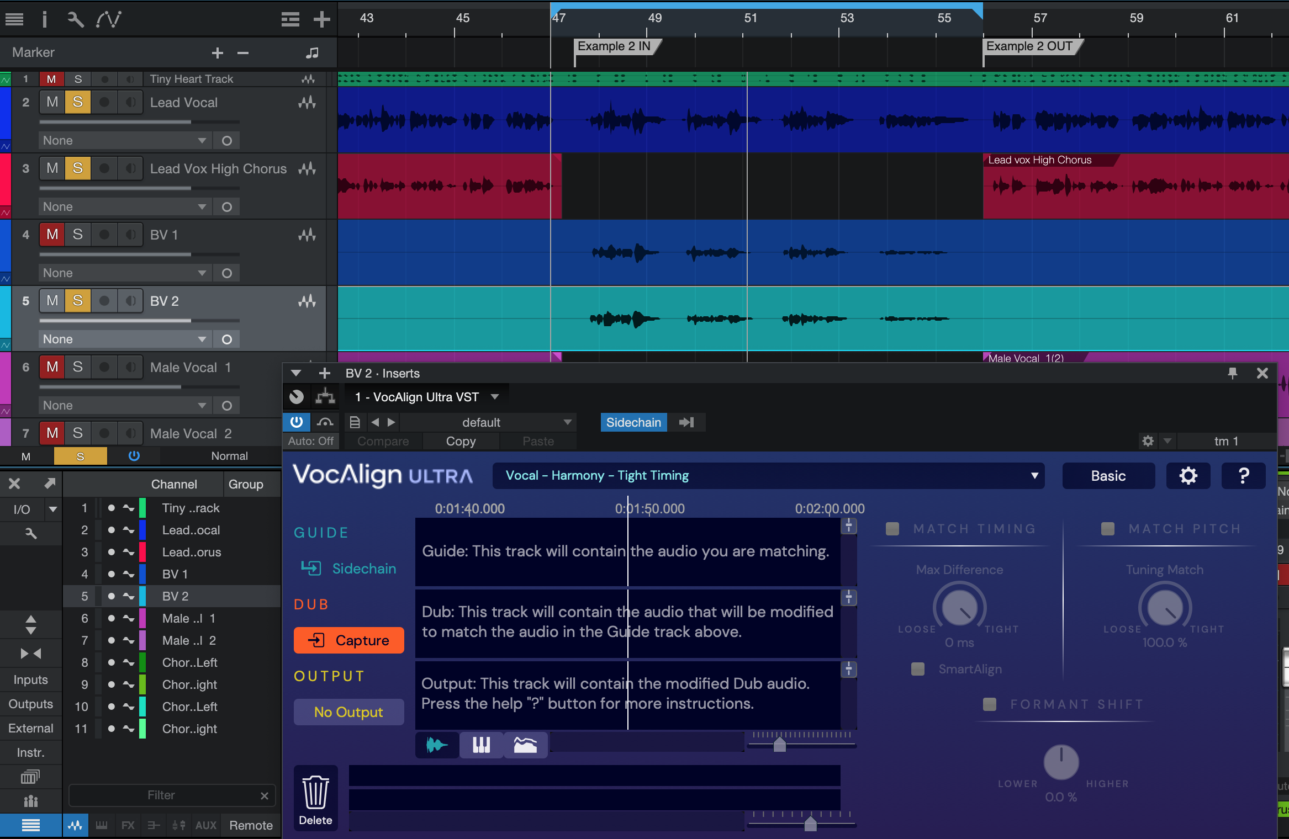This screenshot has width=1289, height=839.
Task: Open BV 2 track's None dropdown
Action: tap(124, 339)
